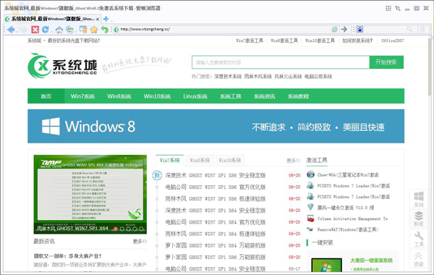The width and height of the screenshot is (434, 275).
Task: Open 雨林木风 GHOST WIN7 SP1 X64 极速体验版
Action: coord(216,234)
